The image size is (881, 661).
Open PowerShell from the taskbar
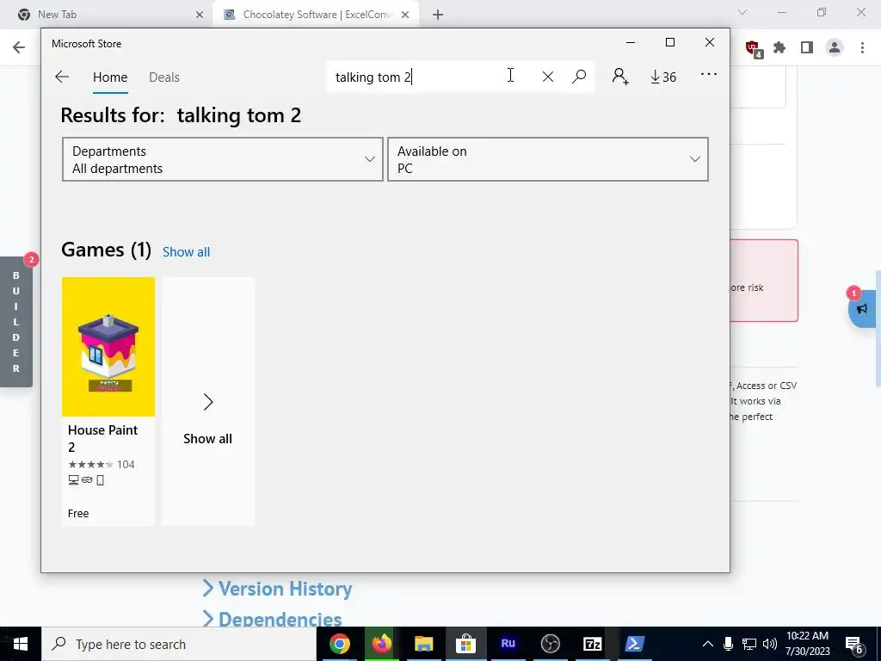(x=634, y=644)
